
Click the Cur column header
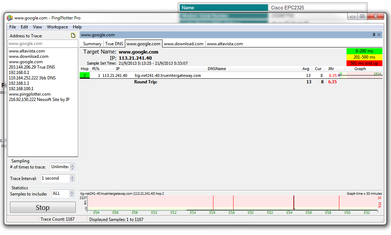pos(318,69)
